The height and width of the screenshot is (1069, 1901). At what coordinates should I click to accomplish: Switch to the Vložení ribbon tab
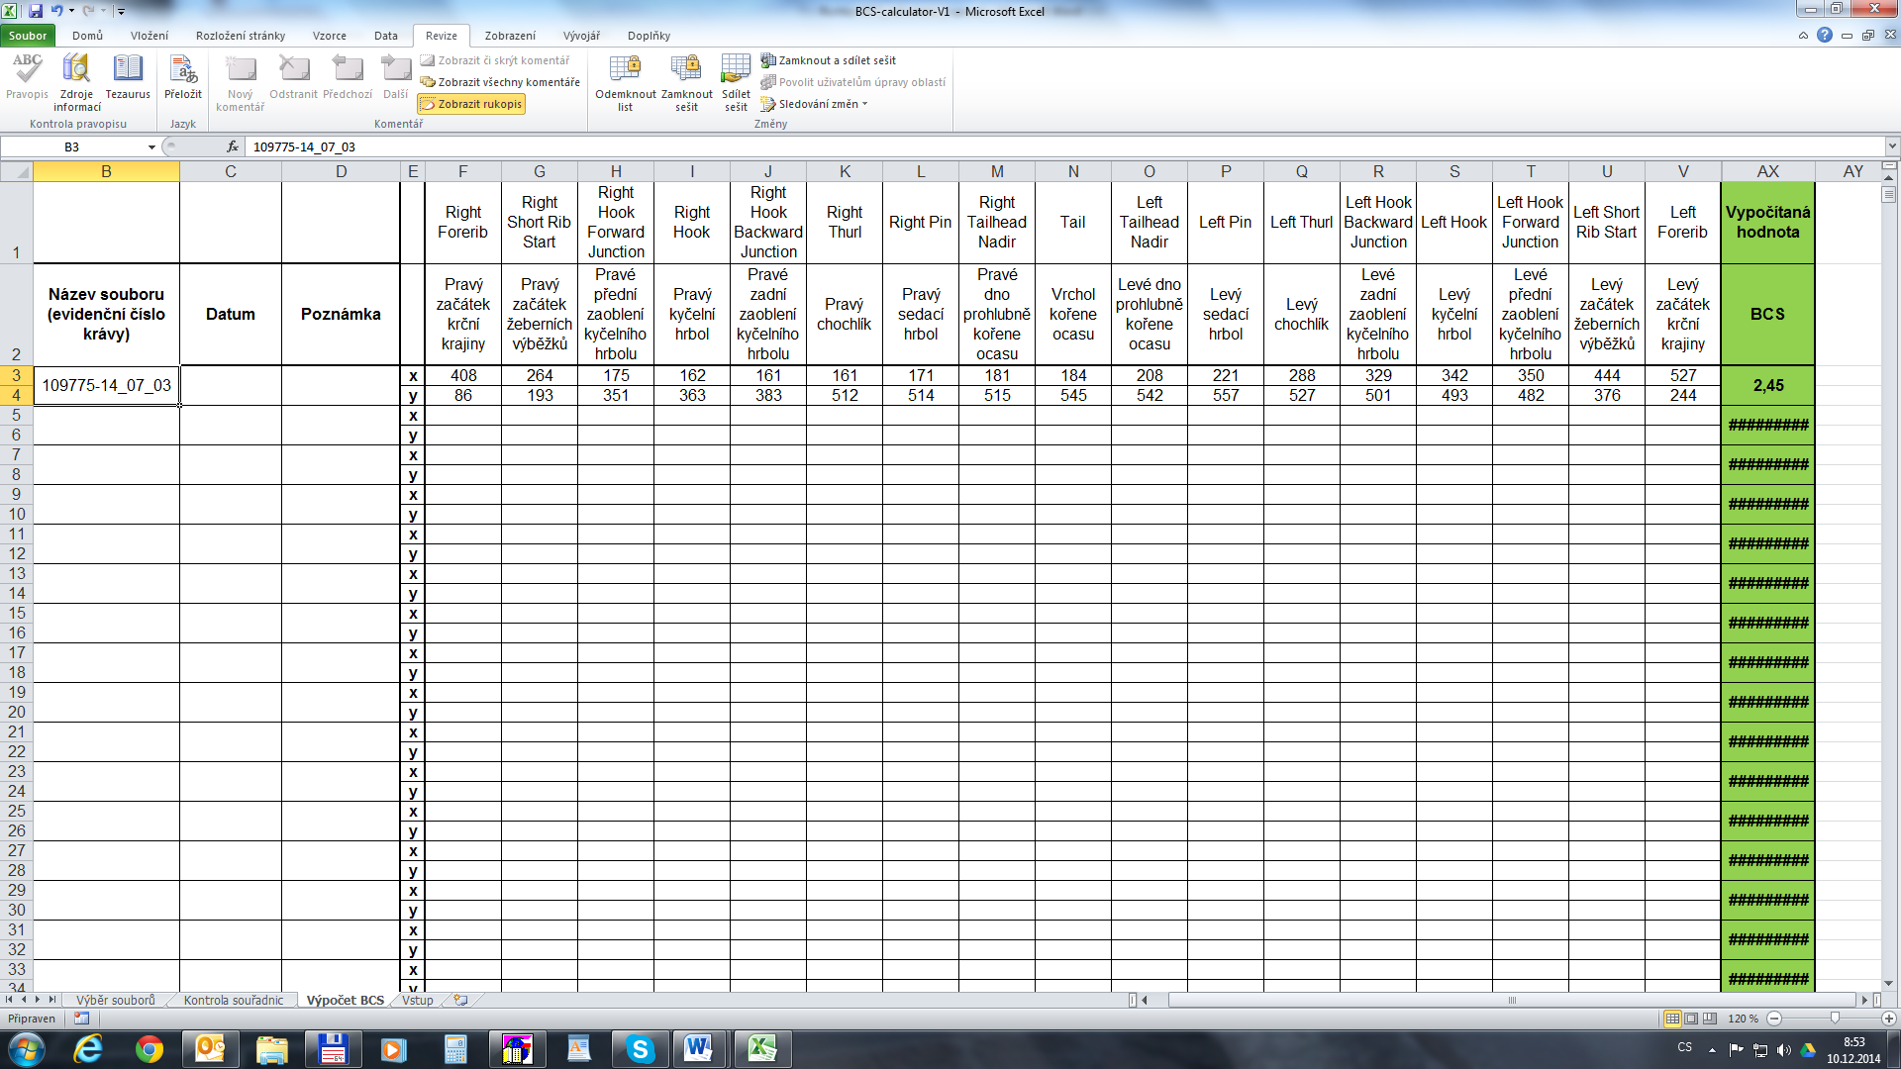coord(150,36)
